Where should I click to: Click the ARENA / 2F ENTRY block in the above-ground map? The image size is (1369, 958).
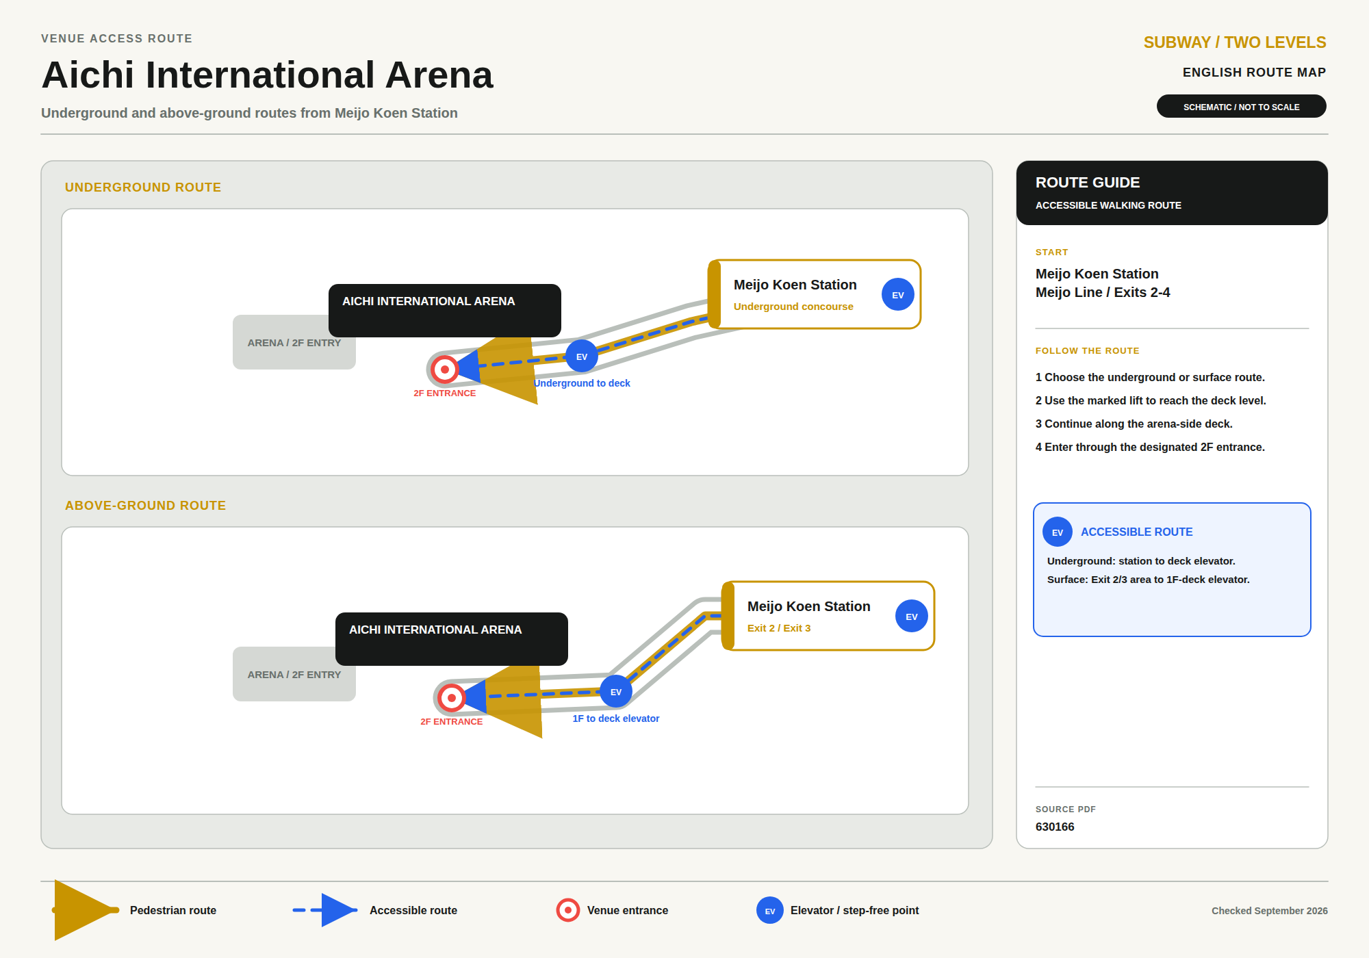click(294, 674)
